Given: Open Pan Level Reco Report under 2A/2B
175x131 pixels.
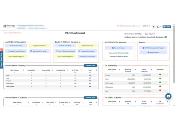Looking at the screenshot, I should 16,57.
